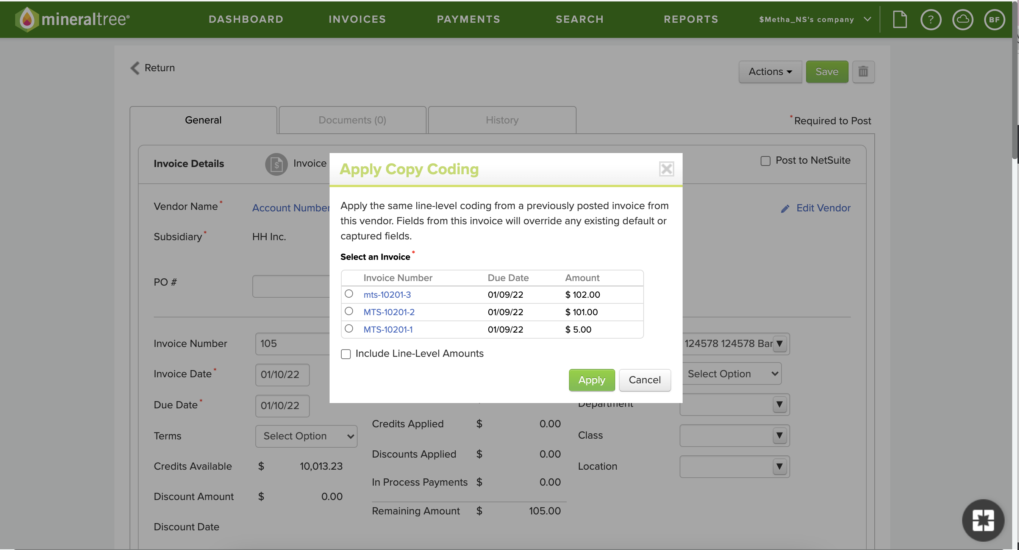1019x550 pixels.
Task: Expand the Location dropdown arrow
Action: pyautogui.click(x=779, y=467)
